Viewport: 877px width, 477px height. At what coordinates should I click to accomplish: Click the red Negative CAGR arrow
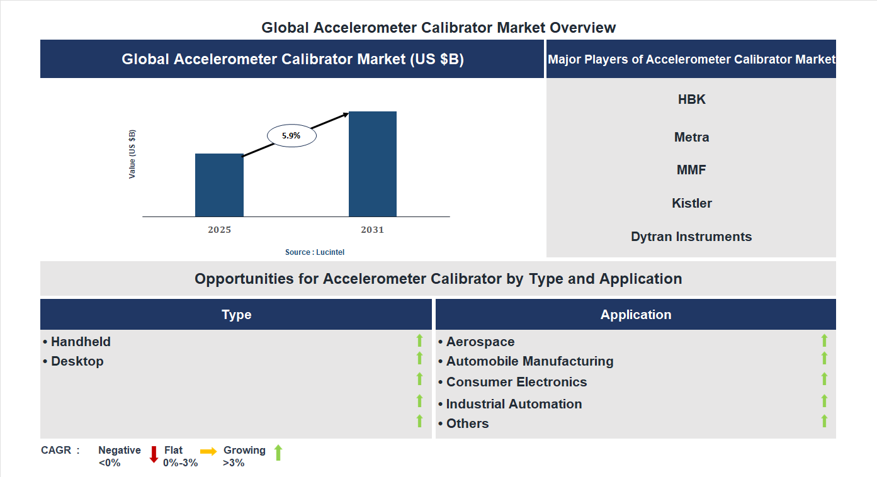(154, 454)
